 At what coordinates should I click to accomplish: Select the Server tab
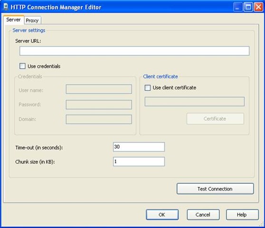[13, 20]
